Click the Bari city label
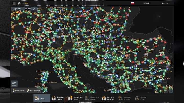This screenshot has width=184, height=103. click(x=92, y=90)
